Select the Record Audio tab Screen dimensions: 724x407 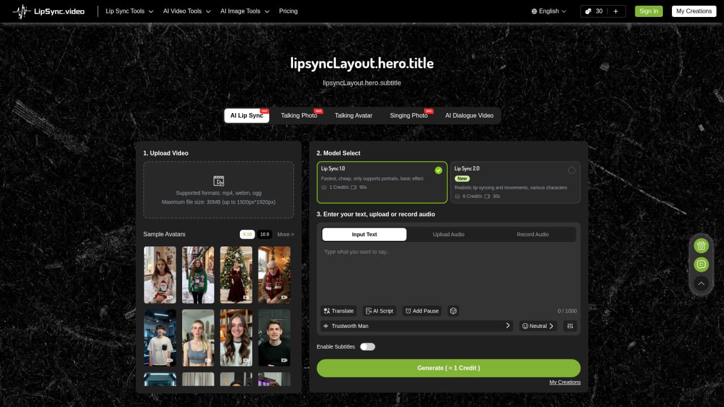click(x=533, y=235)
